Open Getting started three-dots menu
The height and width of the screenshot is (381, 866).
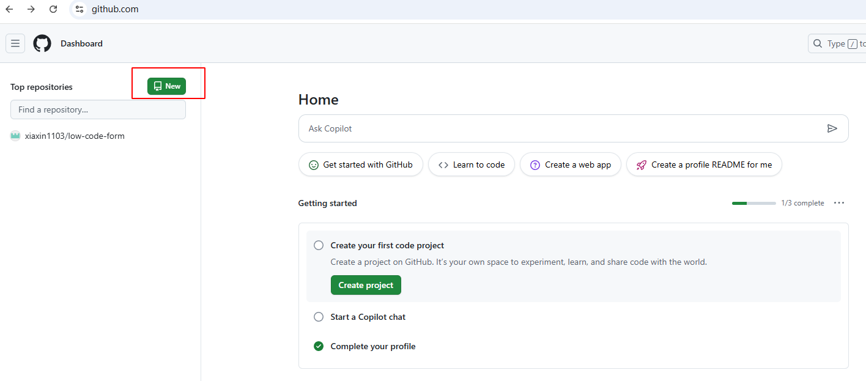click(x=839, y=203)
